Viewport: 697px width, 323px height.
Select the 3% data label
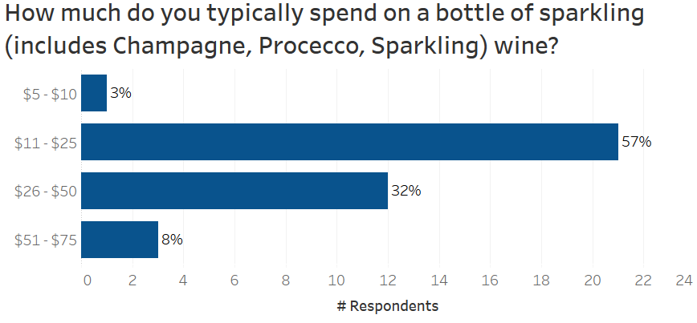click(120, 93)
